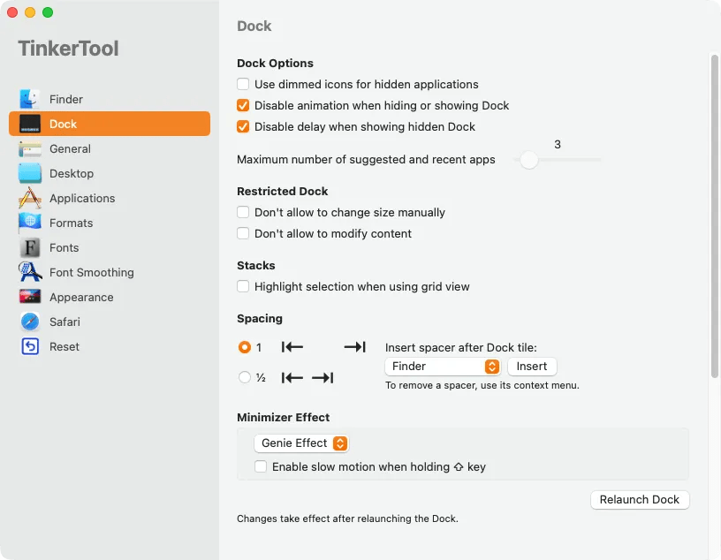Click the Finder icon in the sidebar
This screenshot has width=721, height=560.
click(31, 99)
